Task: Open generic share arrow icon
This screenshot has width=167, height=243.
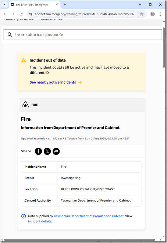Action: coord(56,151)
